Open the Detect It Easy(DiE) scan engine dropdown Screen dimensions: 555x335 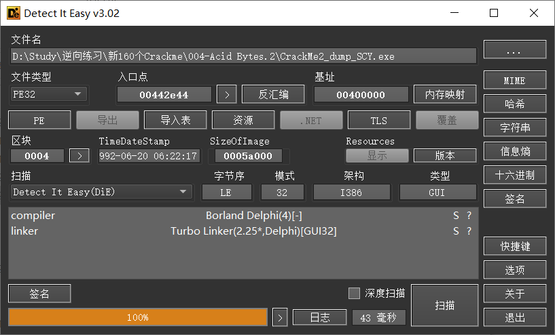click(x=101, y=192)
